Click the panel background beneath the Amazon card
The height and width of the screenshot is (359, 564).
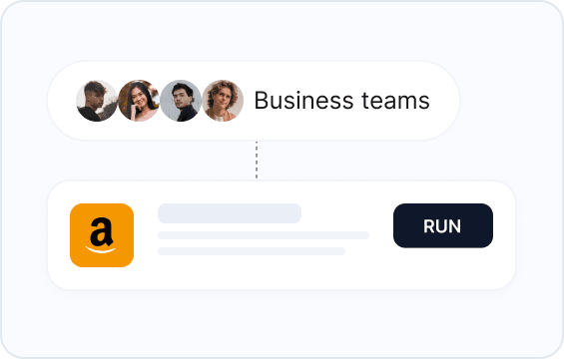pyautogui.click(x=282, y=322)
